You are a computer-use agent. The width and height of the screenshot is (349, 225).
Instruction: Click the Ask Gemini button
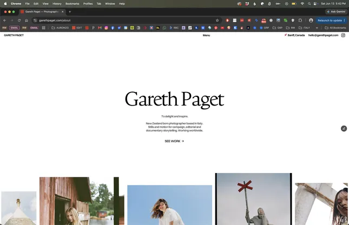(x=336, y=11)
